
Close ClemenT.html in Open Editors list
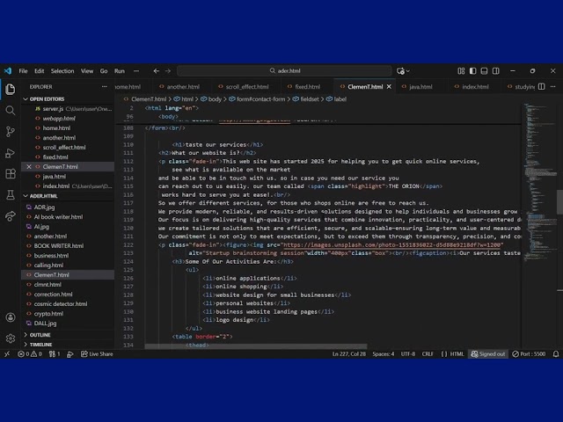click(29, 166)
